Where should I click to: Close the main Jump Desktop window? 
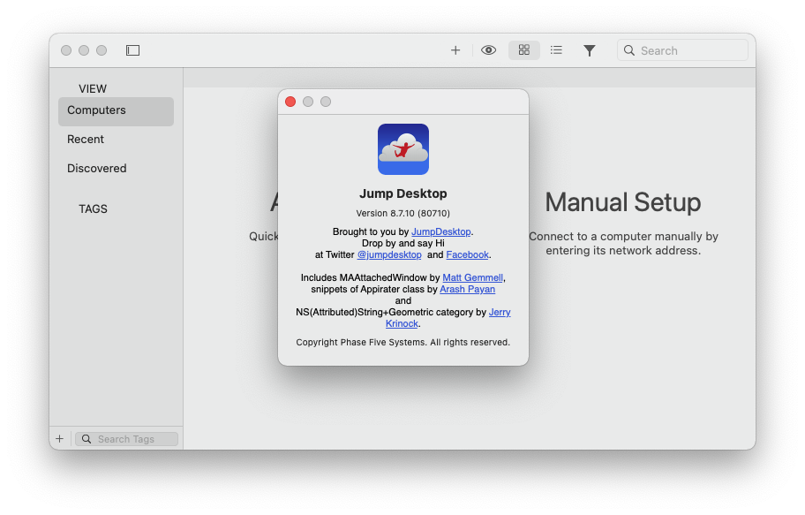(66, 50)
